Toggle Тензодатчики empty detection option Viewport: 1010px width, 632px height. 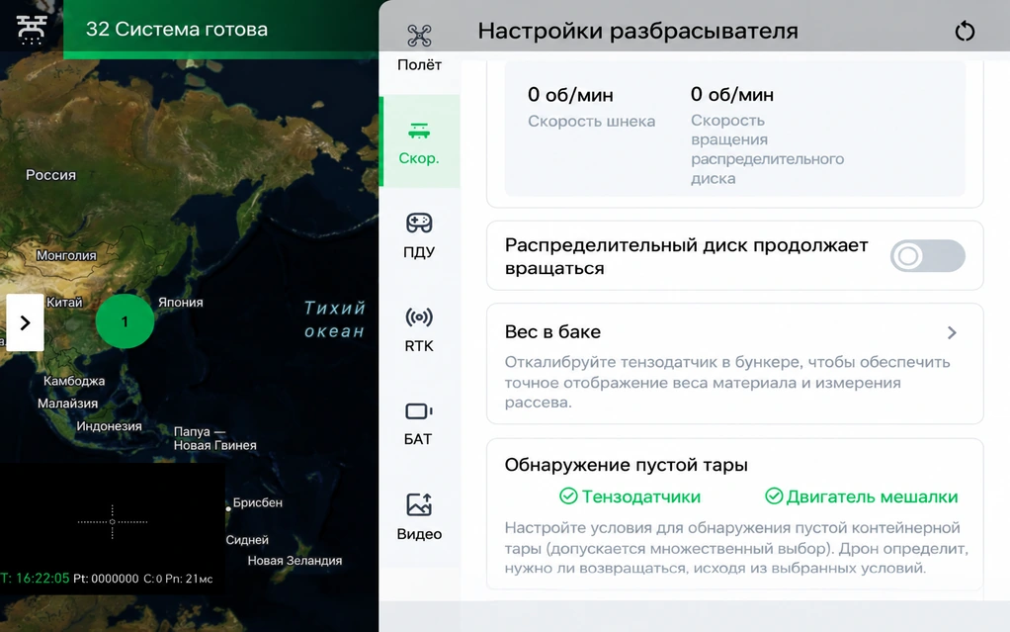coord(630,497)
